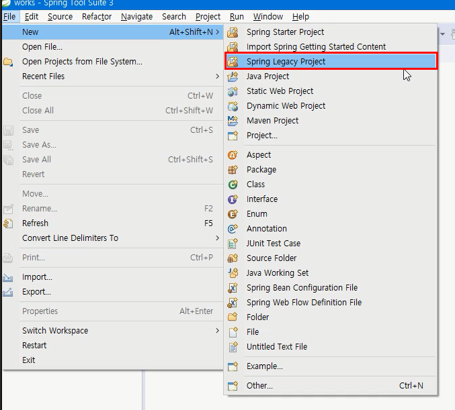455x410 pixels.
Task: Click the Other... wizard icon
Action: click(x=233, y=386)
